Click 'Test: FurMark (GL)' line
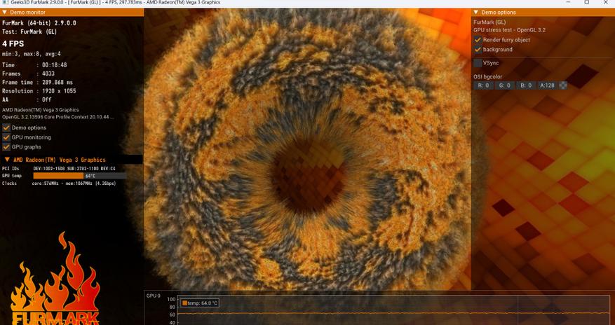Viewport: 615px width, 325px height. [29, 32]
